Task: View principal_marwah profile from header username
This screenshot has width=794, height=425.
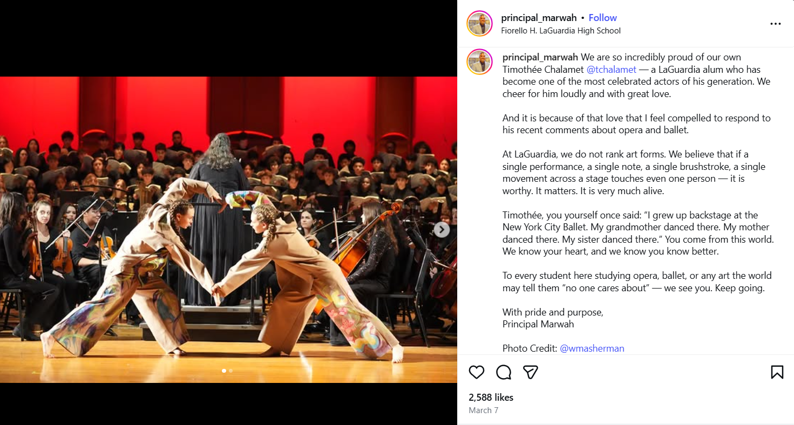Action: (x=539, y=18)
